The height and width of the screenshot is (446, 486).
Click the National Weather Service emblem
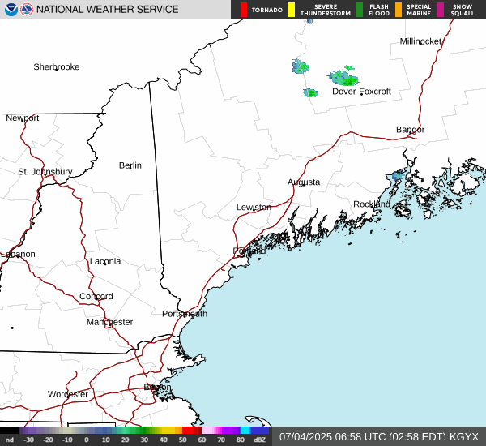[x=27, y=9]
